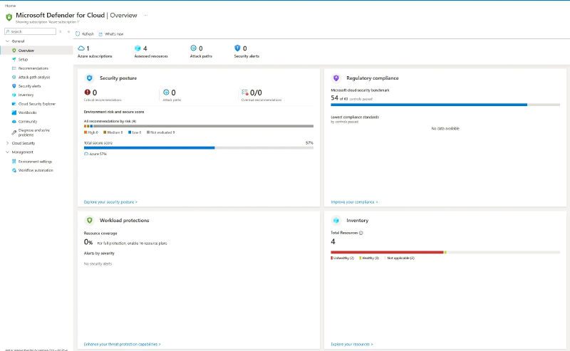570x351 pixels.
Task: Collapse the Management section chevron
Action: tap(7, 152)
